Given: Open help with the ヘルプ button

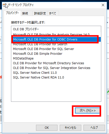Looking at the screenshot, I should pos(94,128).
